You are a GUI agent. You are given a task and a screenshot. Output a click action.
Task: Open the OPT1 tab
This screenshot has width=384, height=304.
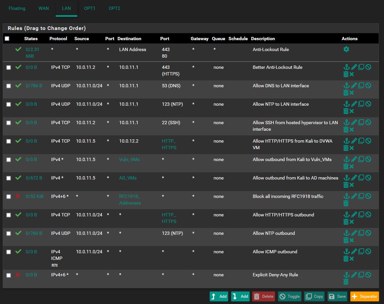click(89, 8)
